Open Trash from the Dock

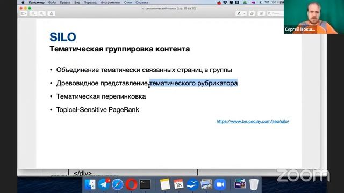tap(254, 184)
